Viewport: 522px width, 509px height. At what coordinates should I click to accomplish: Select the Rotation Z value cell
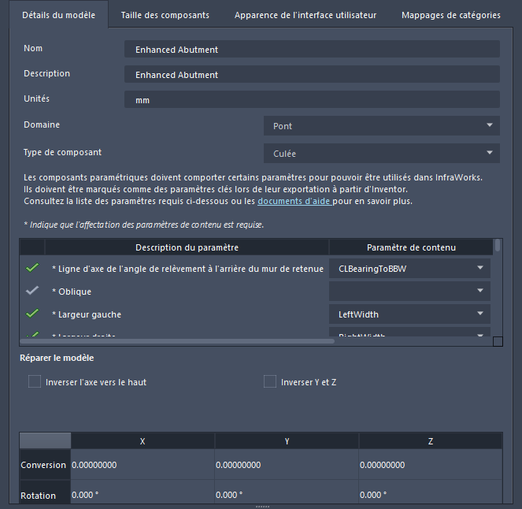[430, 496]
